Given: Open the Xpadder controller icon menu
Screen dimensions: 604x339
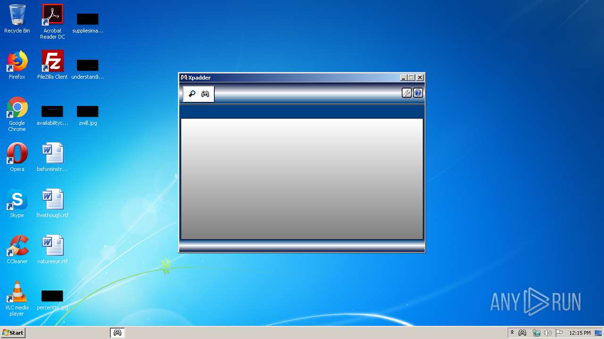Looking at the screenshot, I should [205, 94].
